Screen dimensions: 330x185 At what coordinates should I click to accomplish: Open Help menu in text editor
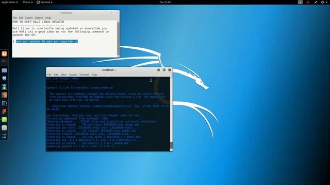click(48, 18)
